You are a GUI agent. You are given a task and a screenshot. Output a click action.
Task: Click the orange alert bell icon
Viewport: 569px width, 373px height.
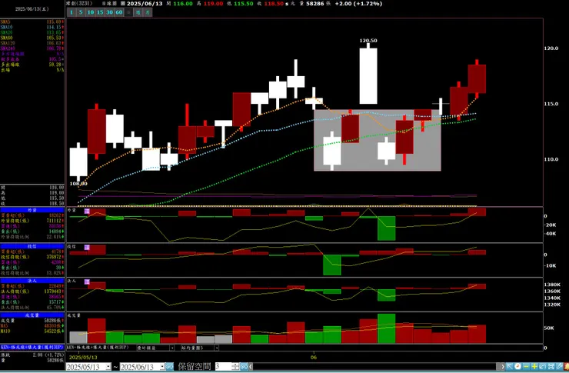pos(567,367)
